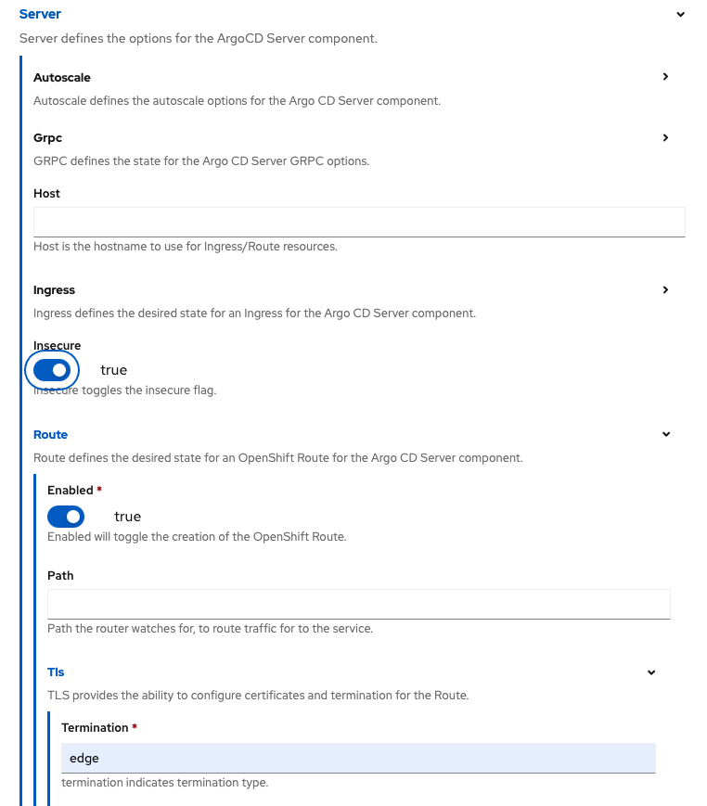Click into the Host text field
This screenshot has height=806, width=707.
(359, 223)
